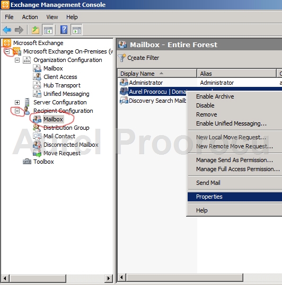The width and height of the screenshot is (282, 285).
Task: Click the Administrator alias cell
Action: point(217,83)
